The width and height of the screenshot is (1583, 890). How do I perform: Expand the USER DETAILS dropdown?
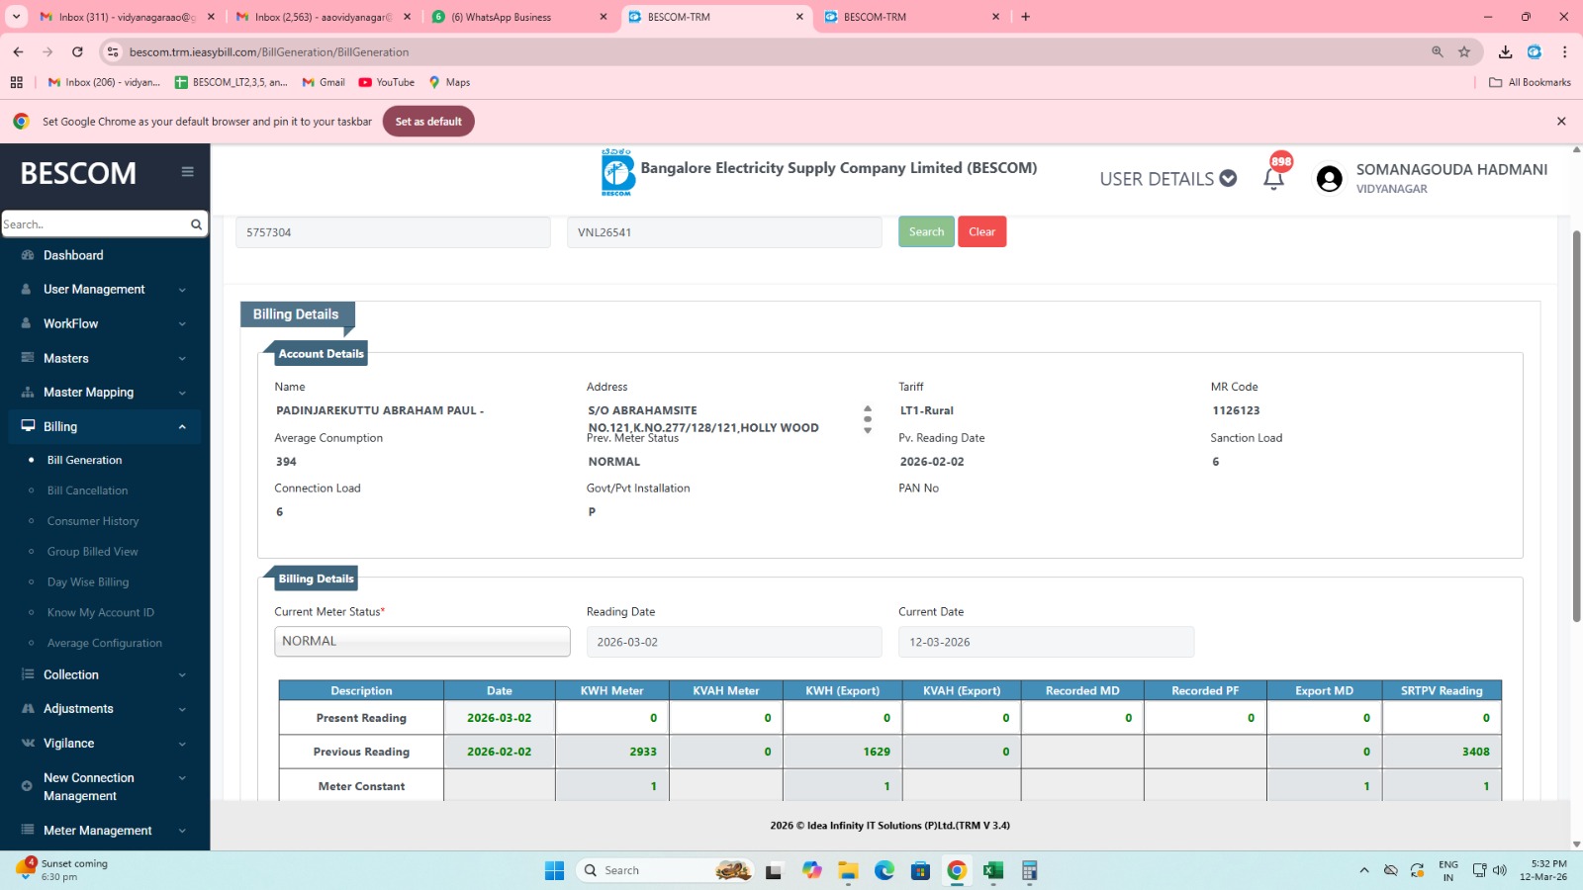pos(1167,179)
